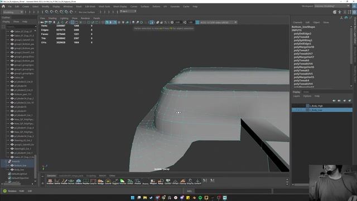The height and width of the screenshot is (201, 357).
Task: Open the shelf tab options menu icon
Action: (42, 176)
